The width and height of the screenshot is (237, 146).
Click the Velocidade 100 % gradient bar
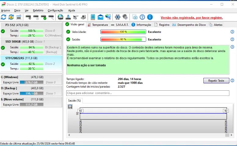(123, 32)
